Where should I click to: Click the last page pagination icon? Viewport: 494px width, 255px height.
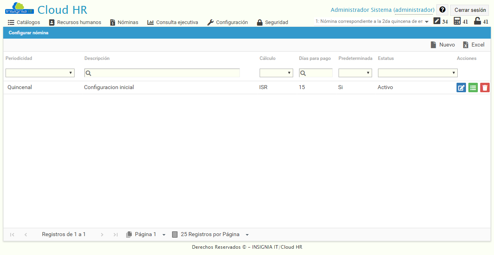click(x=115, y=234)
